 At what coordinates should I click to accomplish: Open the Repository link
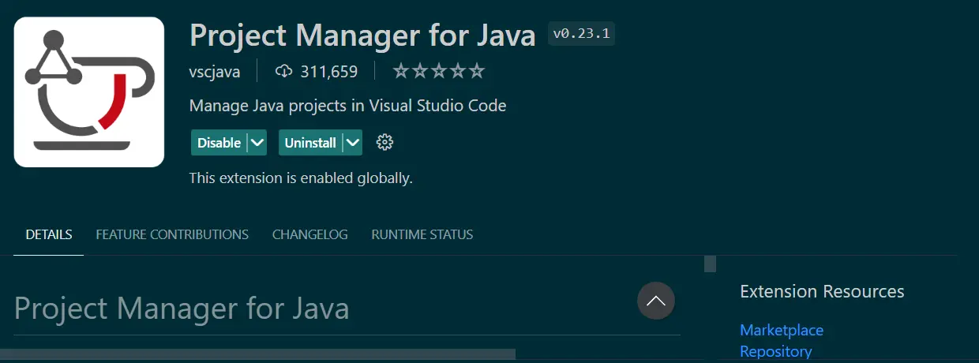click(x=775, y=351)
